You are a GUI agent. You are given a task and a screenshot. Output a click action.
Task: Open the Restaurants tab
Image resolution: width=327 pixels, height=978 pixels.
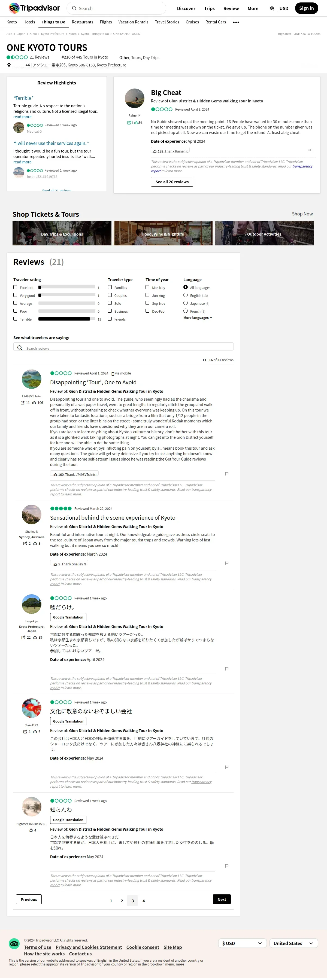pyautogui.click(x=82, y=22)
